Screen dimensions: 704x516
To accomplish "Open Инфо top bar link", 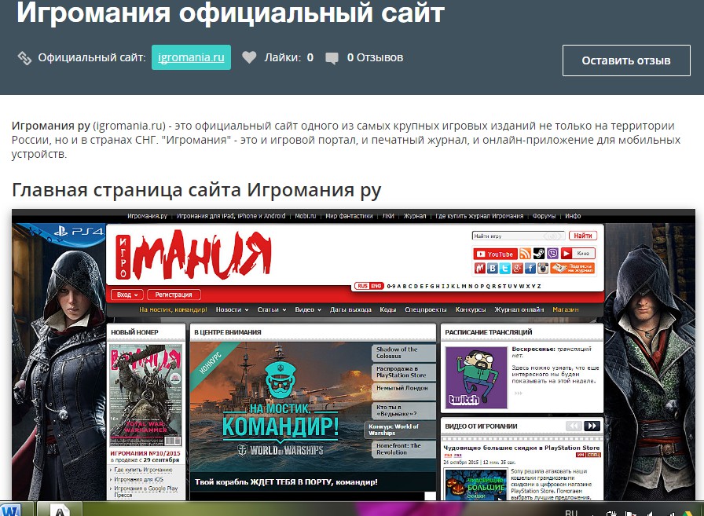I will (573, 216).
